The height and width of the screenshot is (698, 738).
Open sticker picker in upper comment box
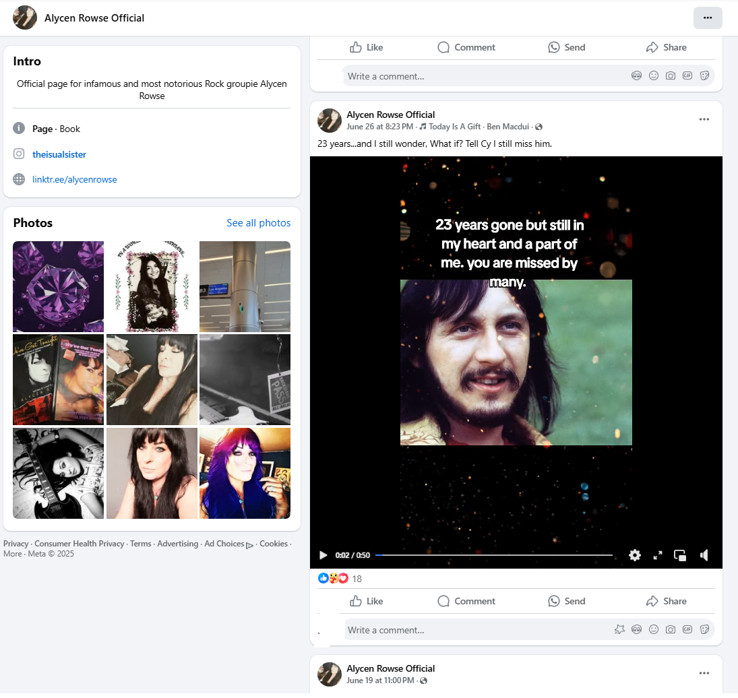(704, 75)
